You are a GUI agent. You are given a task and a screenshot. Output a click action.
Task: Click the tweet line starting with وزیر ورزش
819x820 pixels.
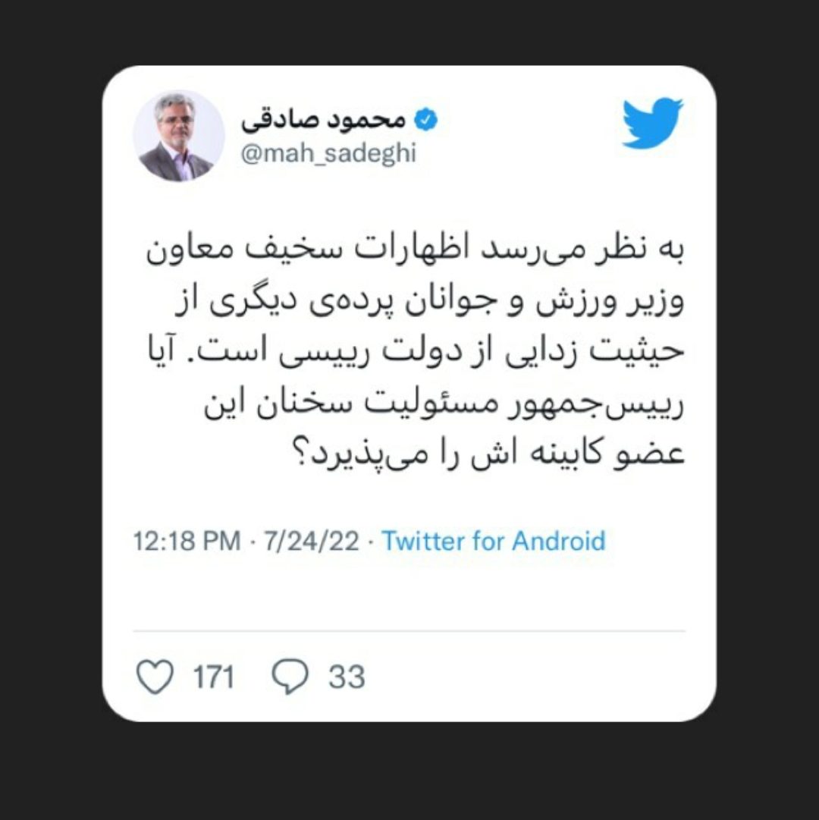click(429, 302)
